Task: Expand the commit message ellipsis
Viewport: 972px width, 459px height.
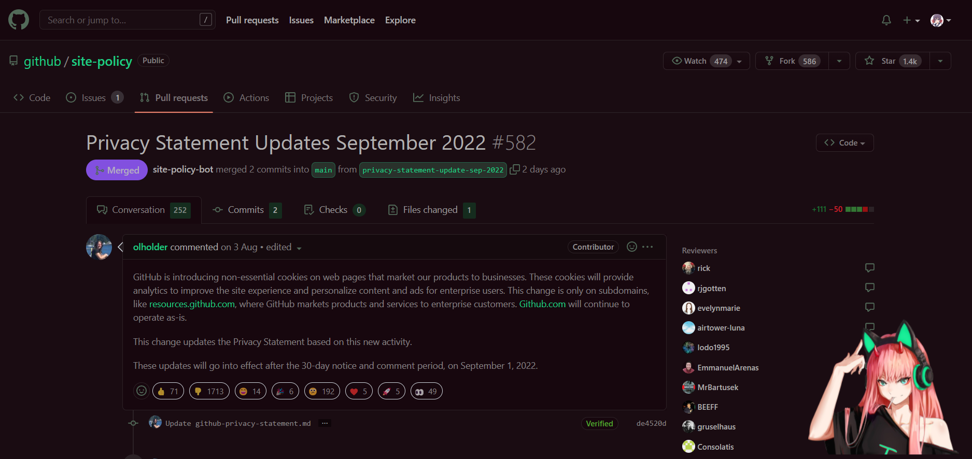Action: 325,423
